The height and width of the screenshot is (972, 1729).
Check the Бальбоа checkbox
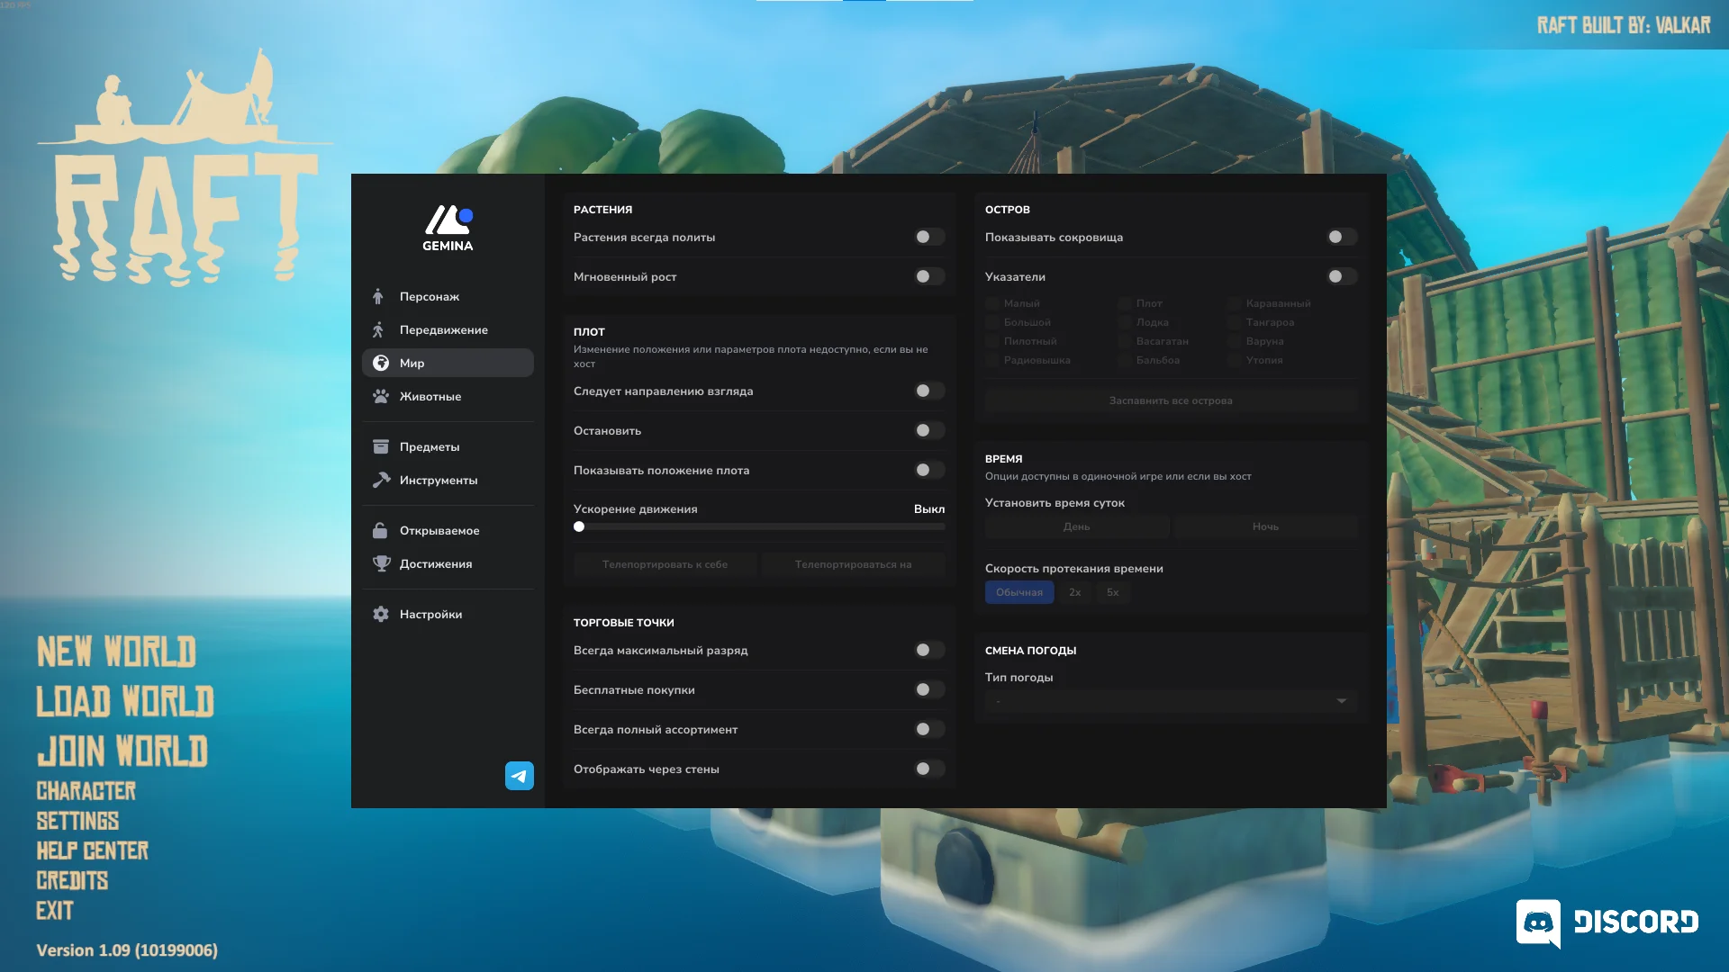[1124, 360]
